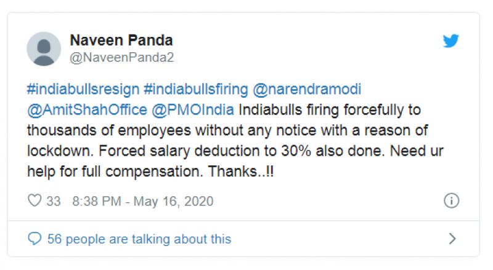This screenshot has width=493, height=270.
Task: Click "56 people are talking about this"
Action: (x=139, y=239)
